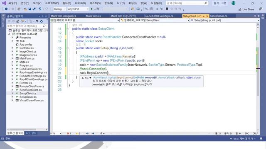This screenshot has height=149, width=266.
Task: Select Program.cs in Solution Explorer
Action: [26, 65]
